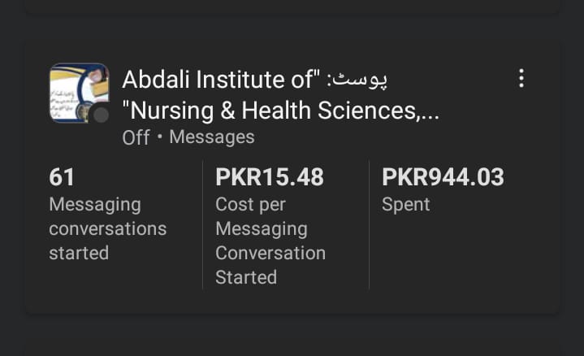The height and width of the screenshot is (356, 584).
Task: Click the "Messaging conversations started" metric label
Action: click(107, 228)
